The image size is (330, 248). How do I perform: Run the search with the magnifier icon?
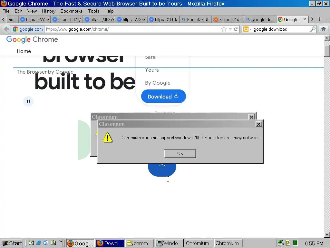tap(313, 29)
